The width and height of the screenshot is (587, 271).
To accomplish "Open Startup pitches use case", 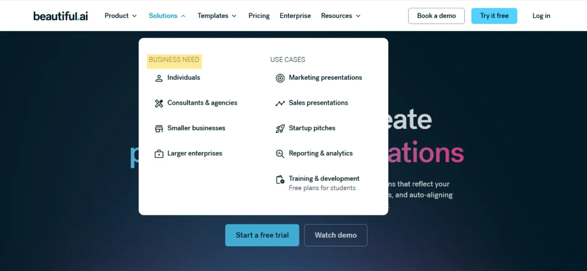I will 312,128.
